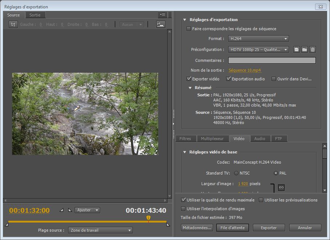Open the Plage source dropdown
Image resolution: width=330 pixels, height=240 pixels.
point(101,230)
